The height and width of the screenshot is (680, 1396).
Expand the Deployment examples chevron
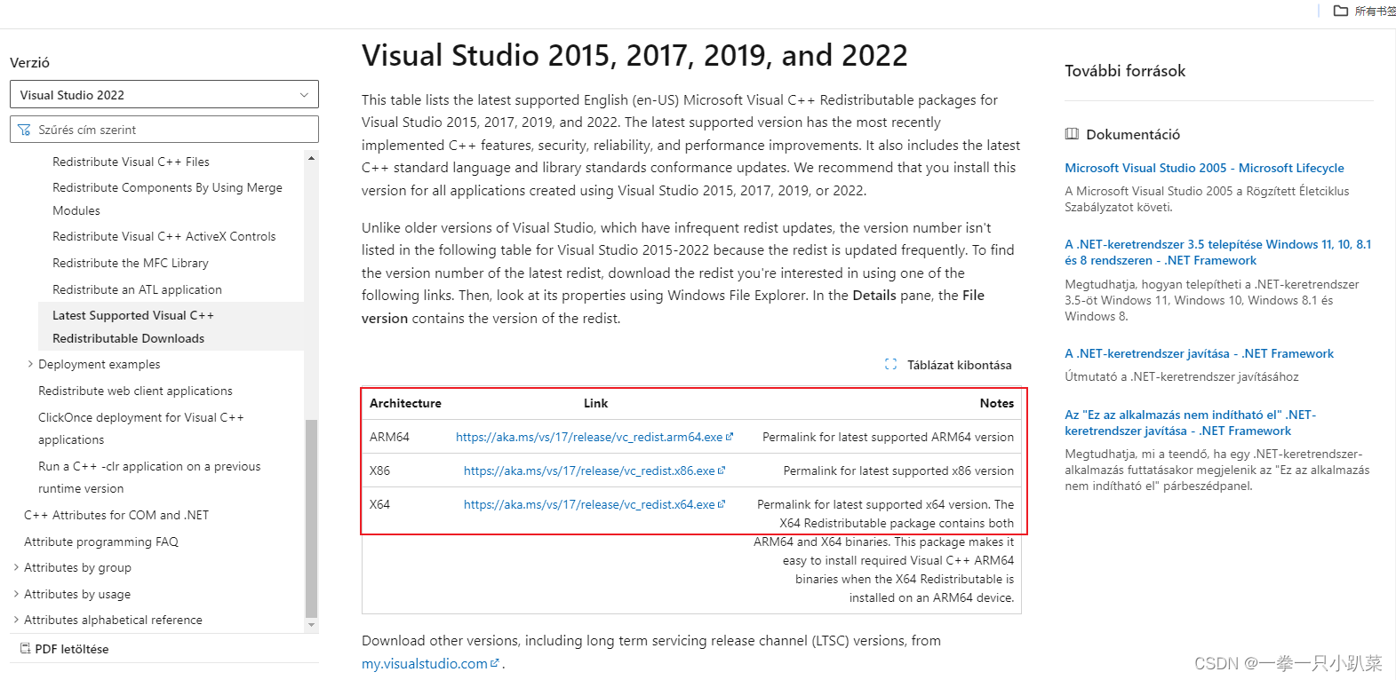[30, 364]
